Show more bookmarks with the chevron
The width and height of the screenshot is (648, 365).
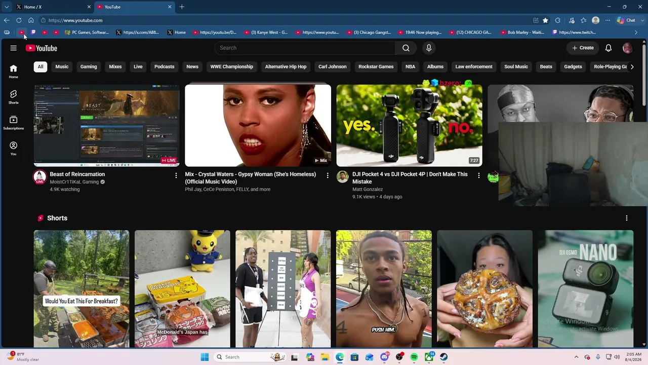coord(636,32)
